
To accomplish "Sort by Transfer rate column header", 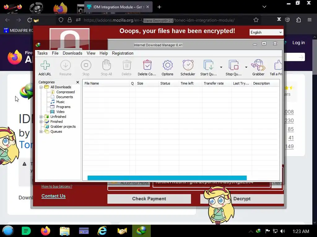I will coord(216,83).
